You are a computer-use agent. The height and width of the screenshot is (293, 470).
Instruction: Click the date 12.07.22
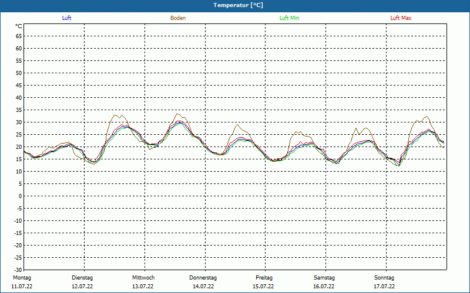coord(82,287)
